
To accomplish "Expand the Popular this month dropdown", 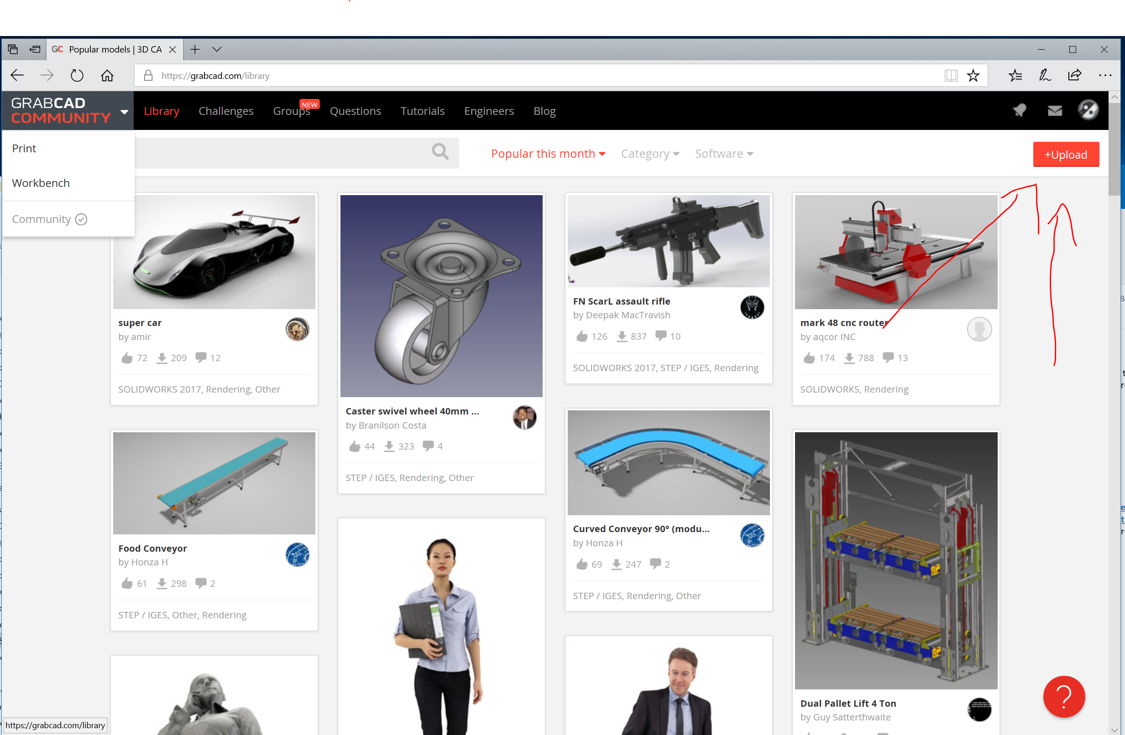I will tap(548, 154).
